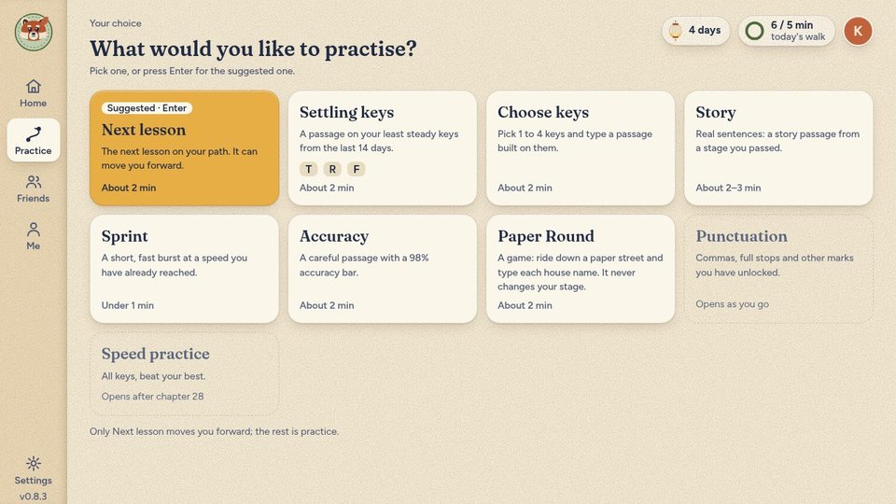This screenshot has height=504, width=896.
Task: Start the Sprint practice card
Action: 184,269
